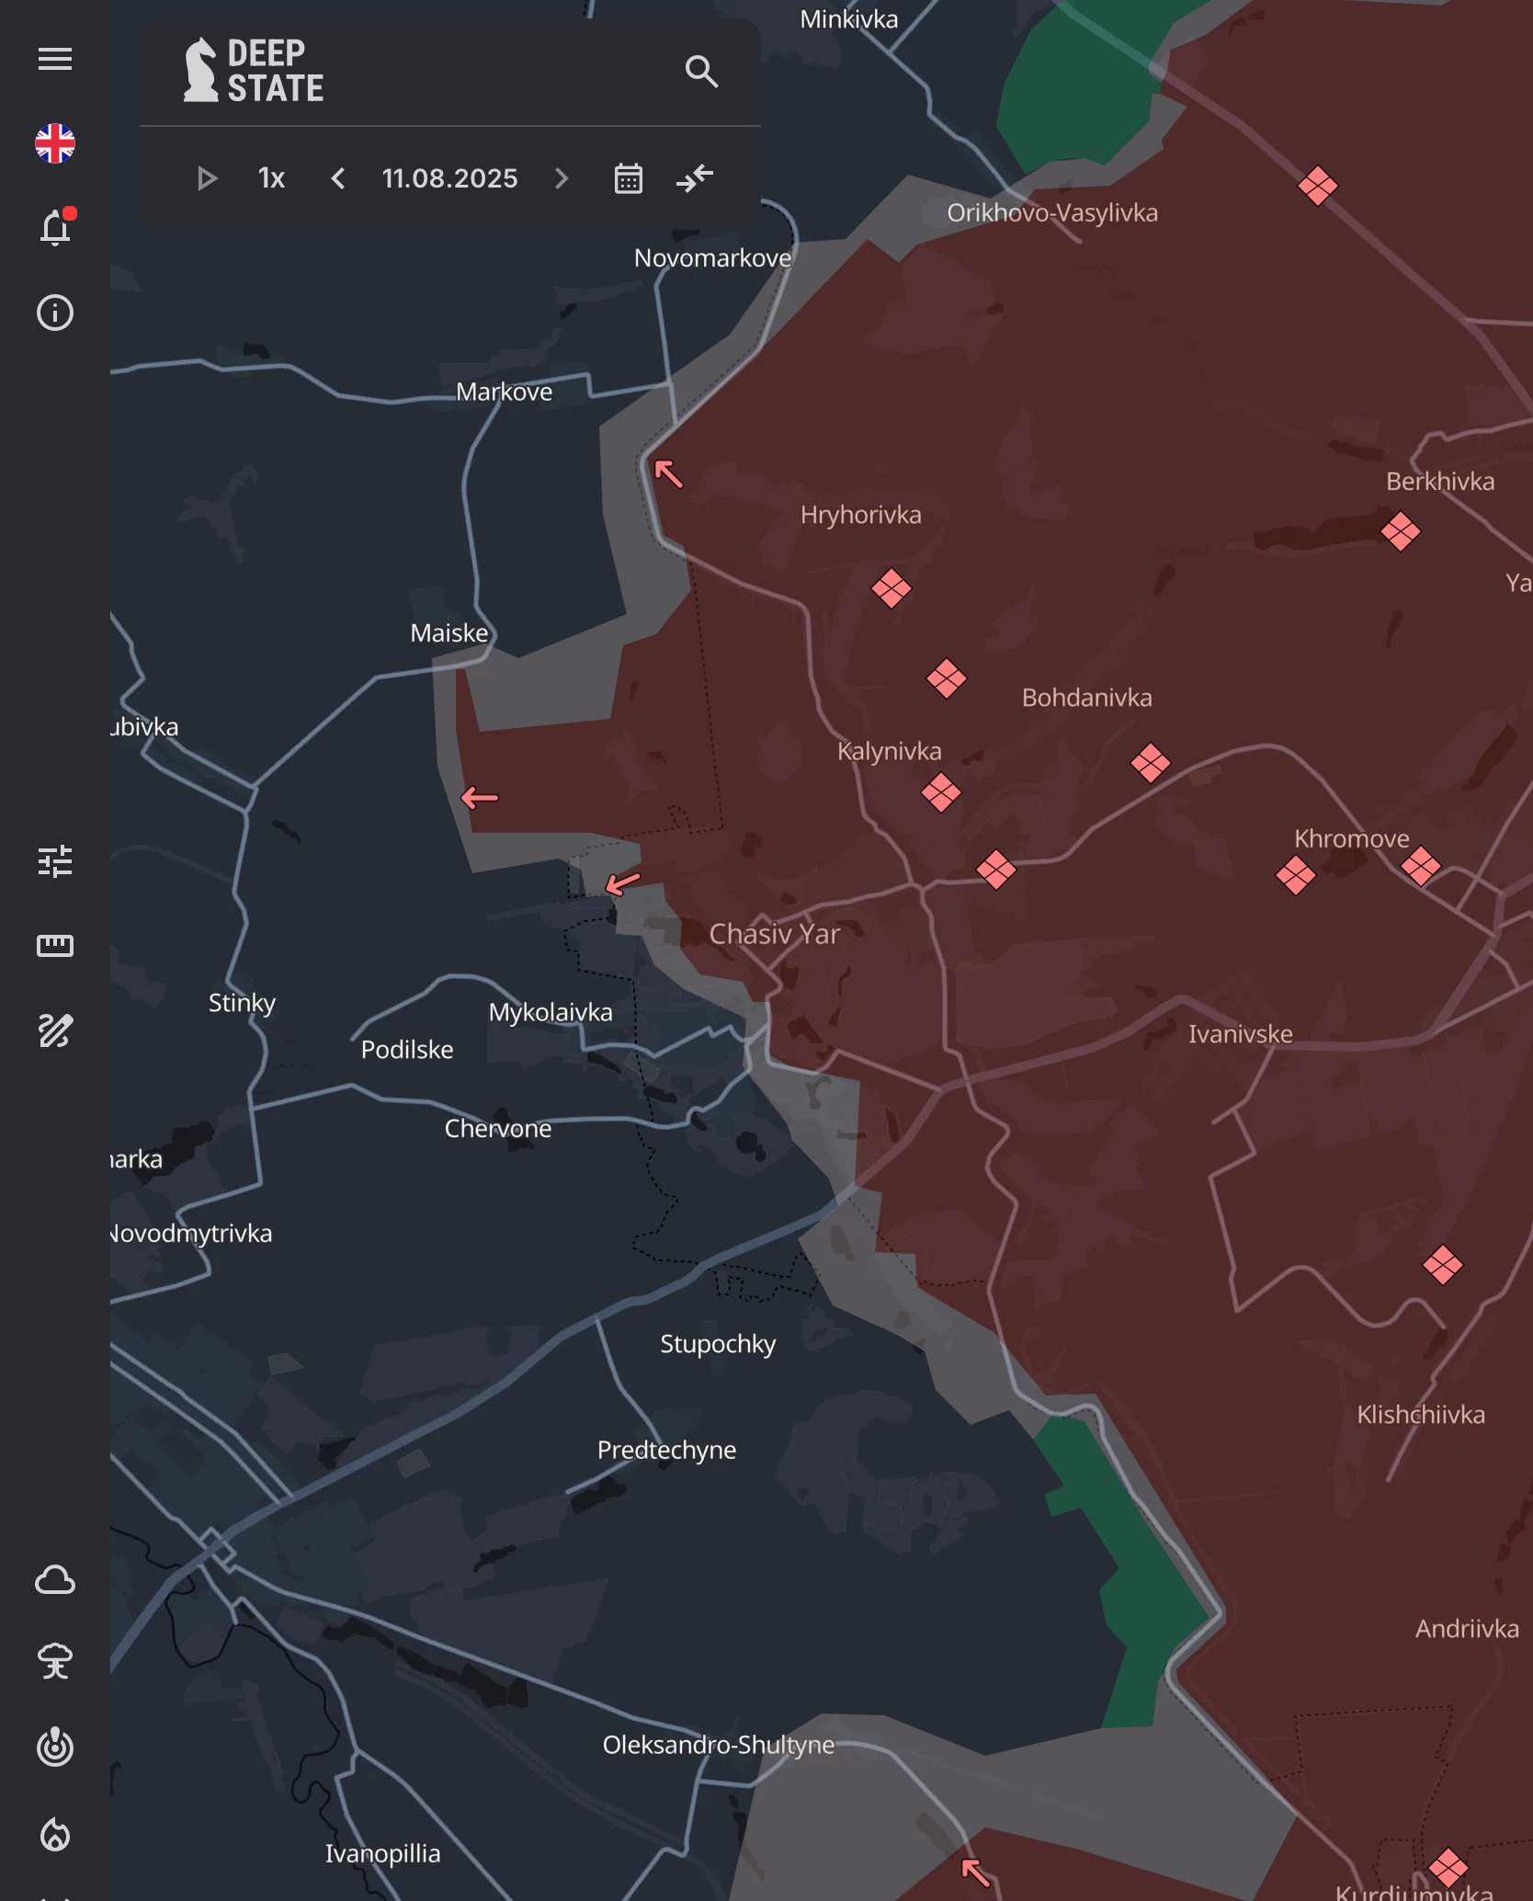Click the attack arrow southwest of Maiske
Screen dimensions: 1533x1901
(479, 797)
